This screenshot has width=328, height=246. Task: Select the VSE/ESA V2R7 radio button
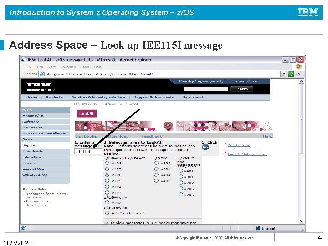(181, 182)
